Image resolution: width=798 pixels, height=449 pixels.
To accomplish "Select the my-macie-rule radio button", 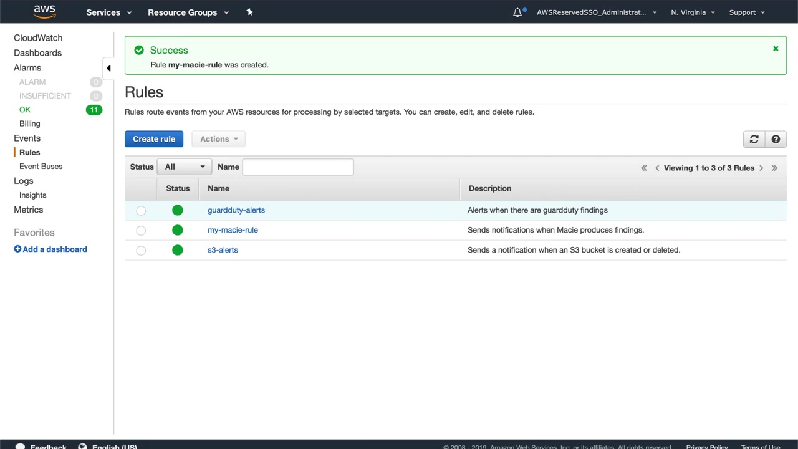I will pyautogui.click(x=141, y=231).
